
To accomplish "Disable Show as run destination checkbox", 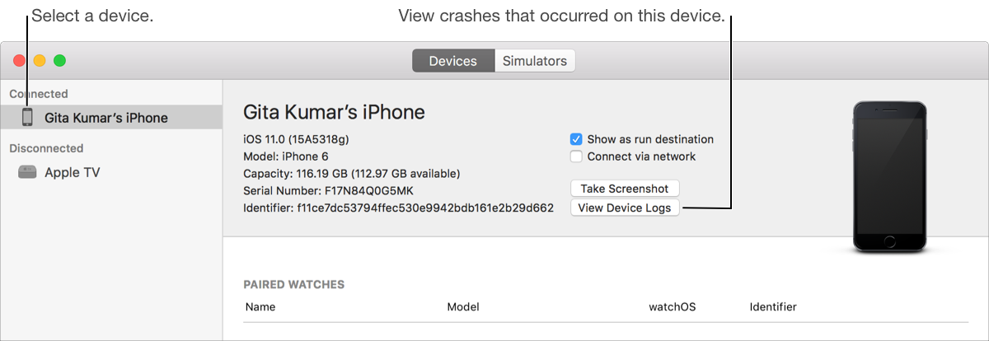I will tap(577, 139).
